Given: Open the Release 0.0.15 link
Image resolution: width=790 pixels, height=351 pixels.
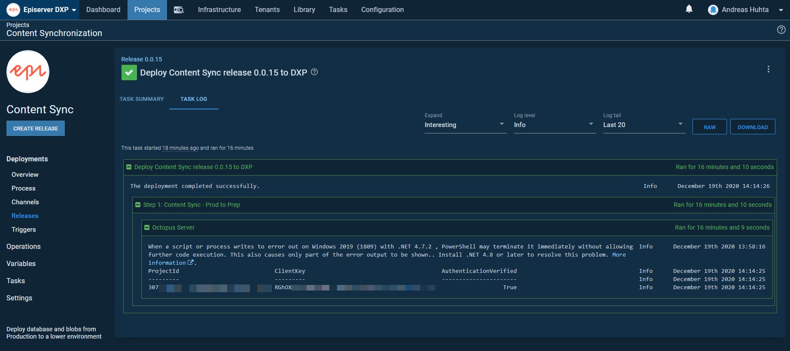Looking at the screenshot, I should click(141, 59).
